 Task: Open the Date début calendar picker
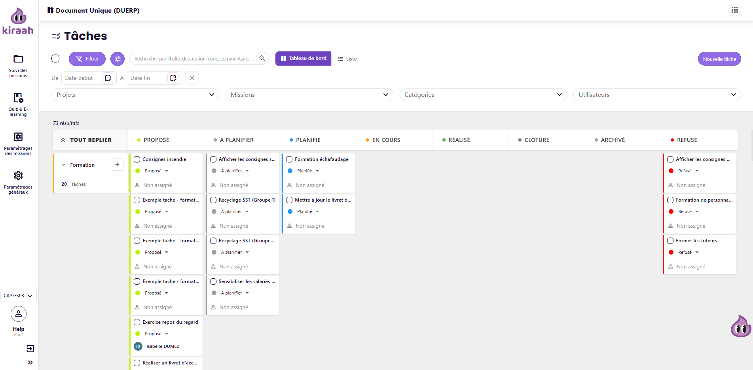[x=108, y=78]
